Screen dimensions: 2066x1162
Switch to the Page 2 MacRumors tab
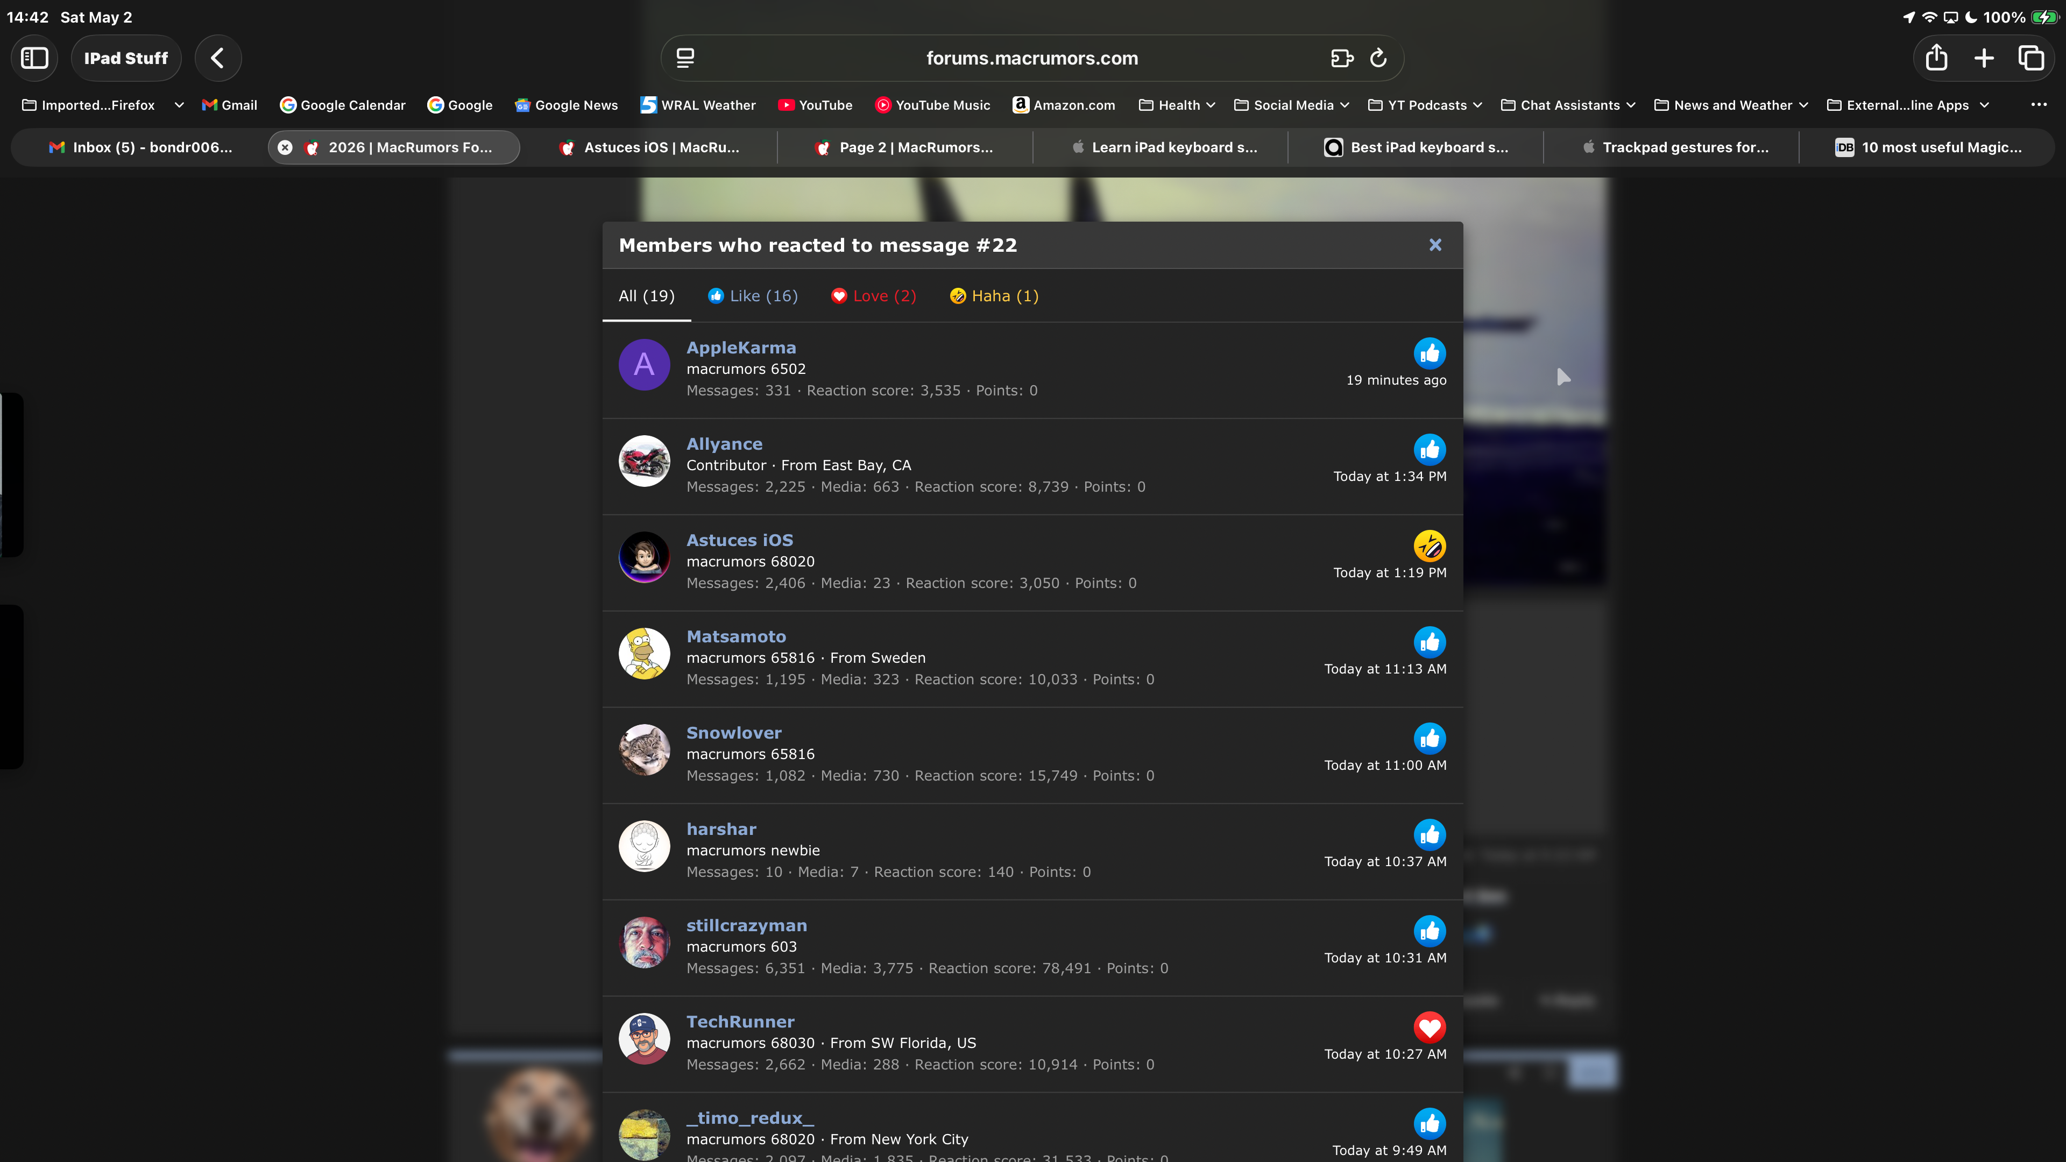pos(904,147)
